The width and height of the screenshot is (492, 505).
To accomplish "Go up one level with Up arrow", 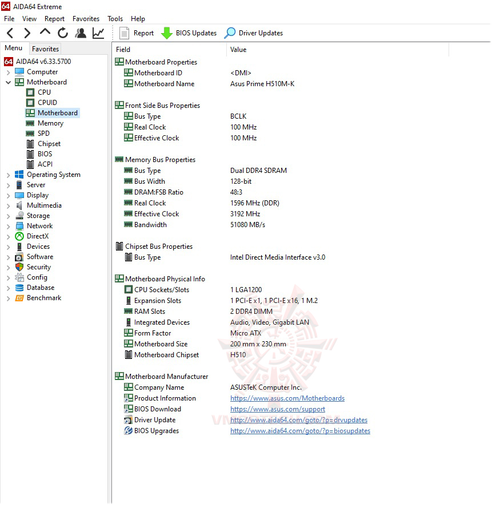I will pos(45,32).
